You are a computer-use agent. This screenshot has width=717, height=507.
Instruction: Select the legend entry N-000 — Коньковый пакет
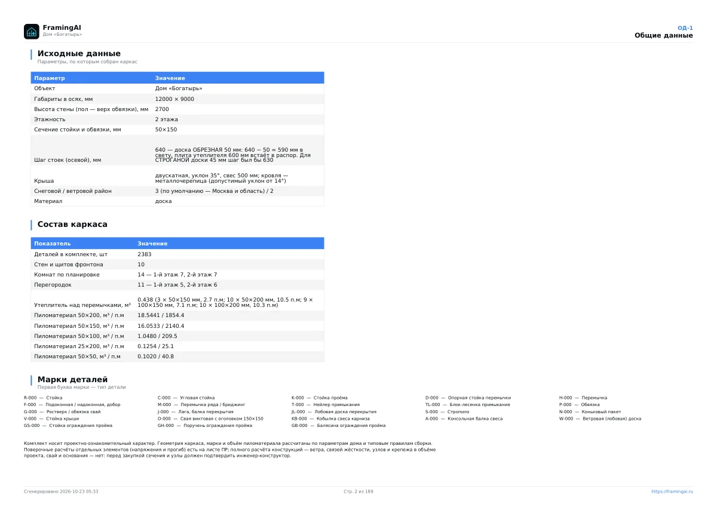tap(590, 411)
